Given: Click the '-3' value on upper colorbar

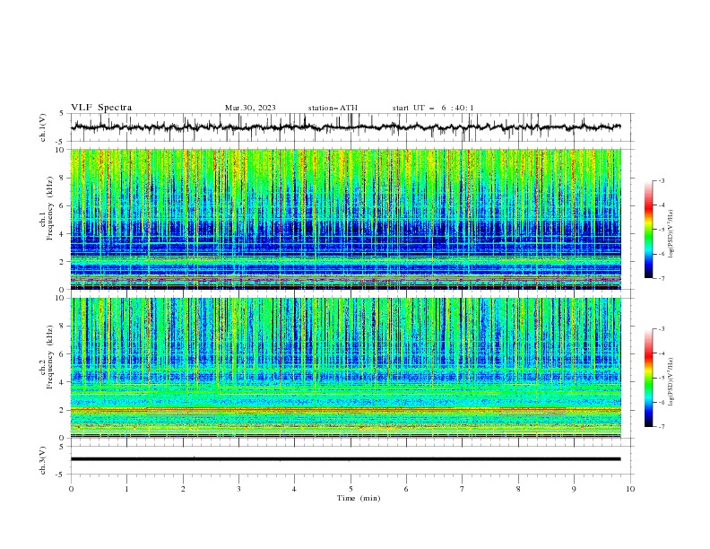Looking at the screenshot, I should click(x=661, y=180).
